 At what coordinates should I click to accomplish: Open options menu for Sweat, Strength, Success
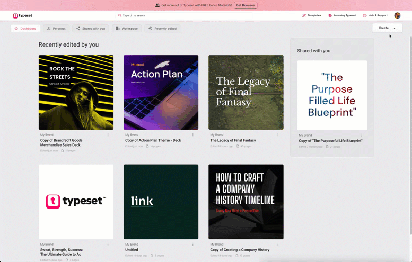[108, 244]
